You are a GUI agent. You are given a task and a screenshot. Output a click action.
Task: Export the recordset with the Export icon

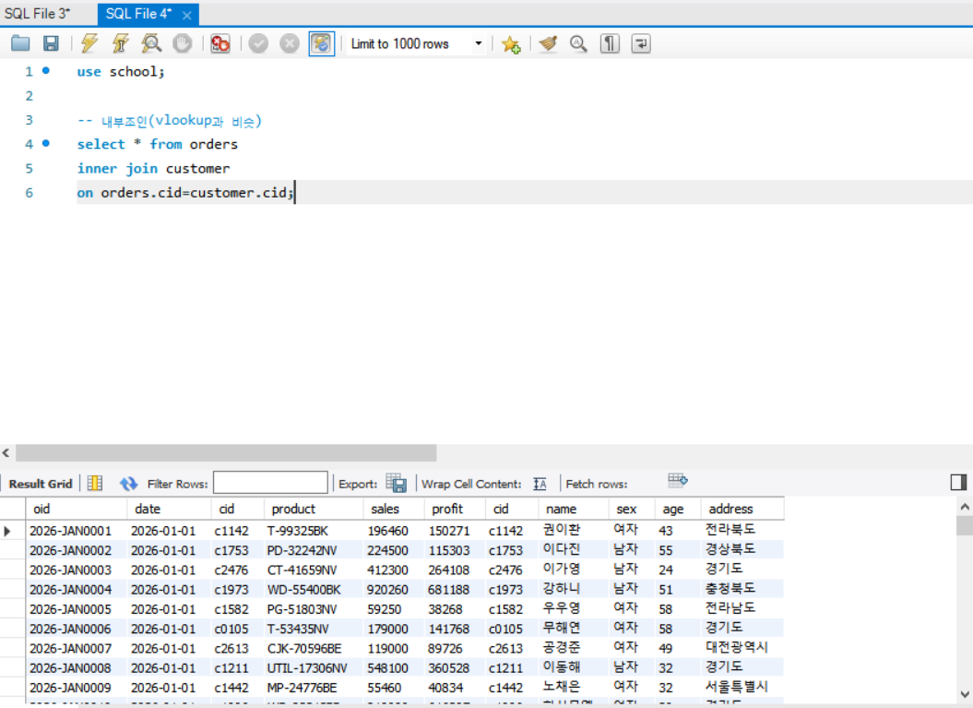point(396,483)
